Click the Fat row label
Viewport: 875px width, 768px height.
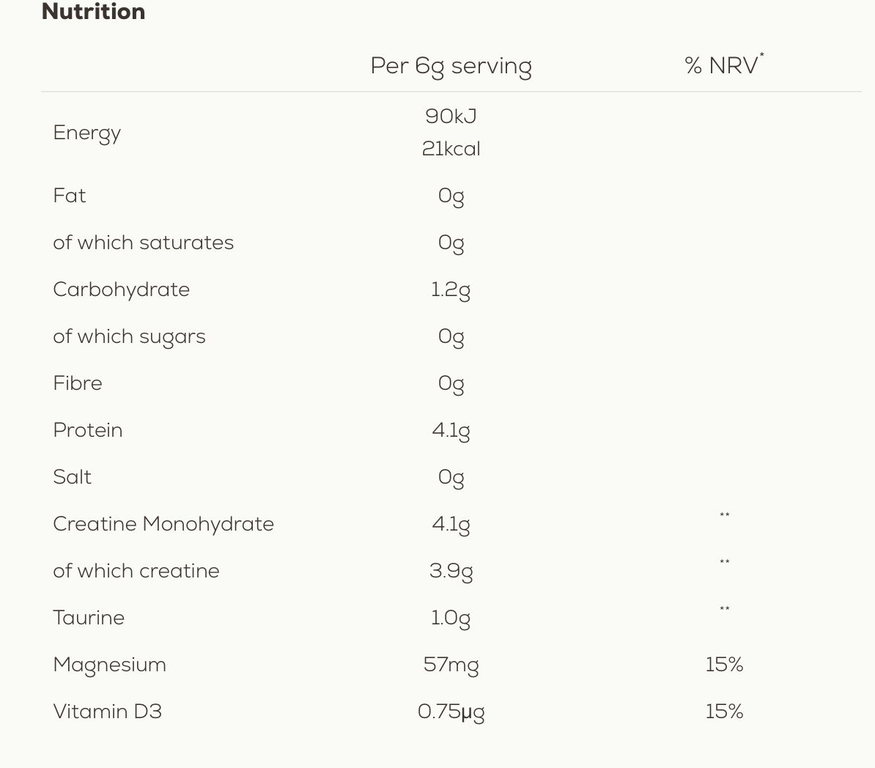click(70, 196)
